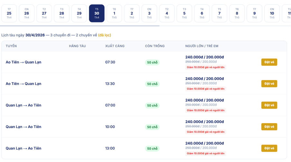Pick the CN 10 Th5 date
291x162 pixels.
[272, 13]
